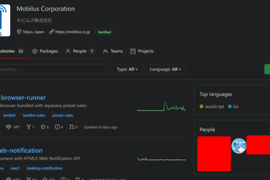This screenshot has width=270, height=180.
Task: Open the People tab
Action: 80,51
